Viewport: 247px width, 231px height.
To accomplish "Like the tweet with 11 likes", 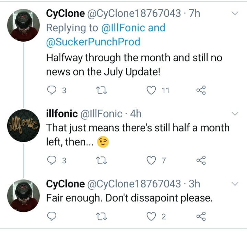I will [x=151, y=90].
